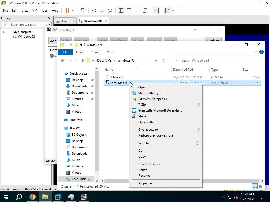Image resolution: width=270 pixels, height=202 pixels.
Task: Toggle the thumbnail bar view icon
Action: pyautogui.click(x=129, y=11)
